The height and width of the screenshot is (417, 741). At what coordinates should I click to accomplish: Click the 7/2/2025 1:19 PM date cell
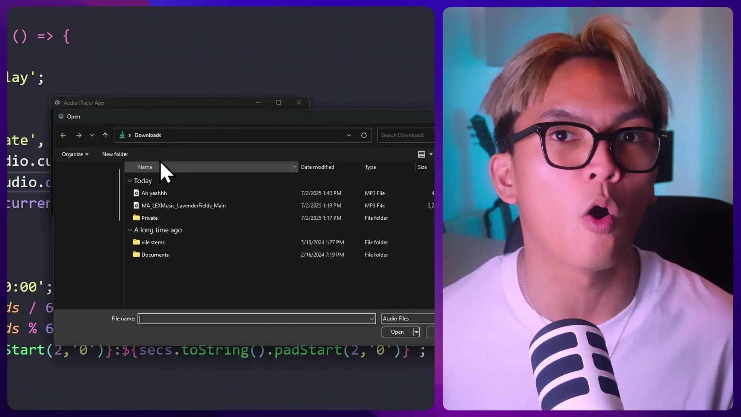tap(321, 205)
